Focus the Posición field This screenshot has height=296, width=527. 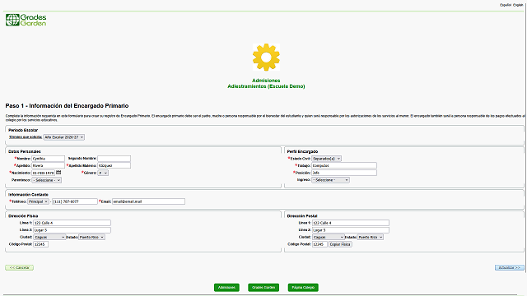(344, 173)
